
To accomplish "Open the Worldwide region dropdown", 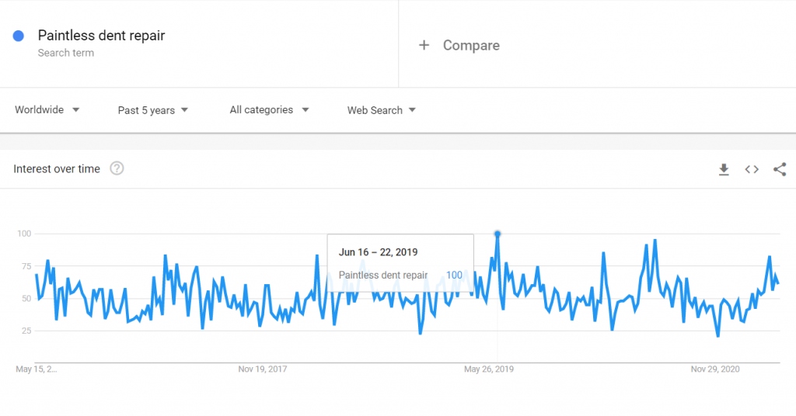I will pos(47,110).
